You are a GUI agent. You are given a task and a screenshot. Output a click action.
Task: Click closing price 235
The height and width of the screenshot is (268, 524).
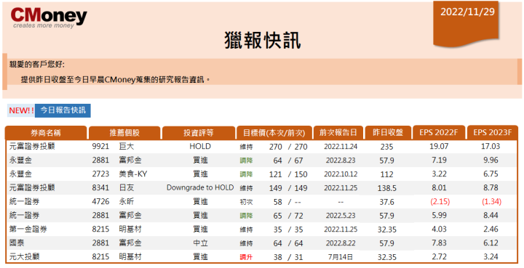click(386, 147)
